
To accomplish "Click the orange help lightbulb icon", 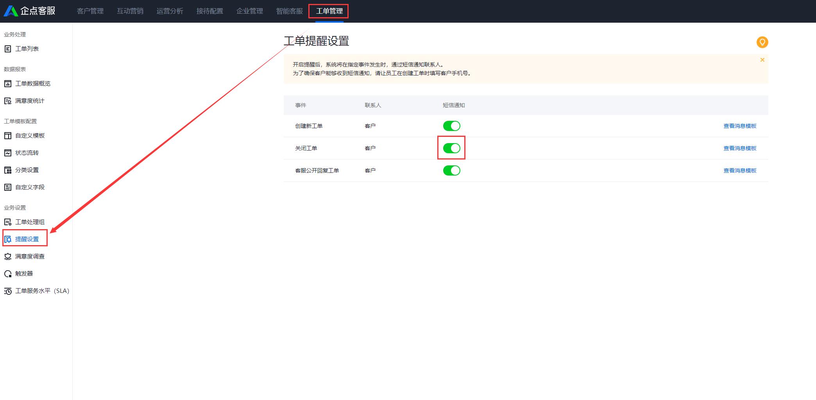I will (x=762, y=42).
